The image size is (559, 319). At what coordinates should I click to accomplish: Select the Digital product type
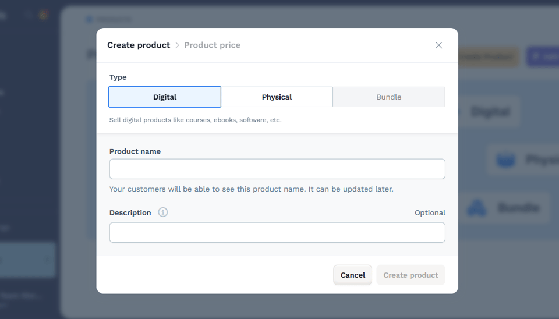(x=165, y=97)
